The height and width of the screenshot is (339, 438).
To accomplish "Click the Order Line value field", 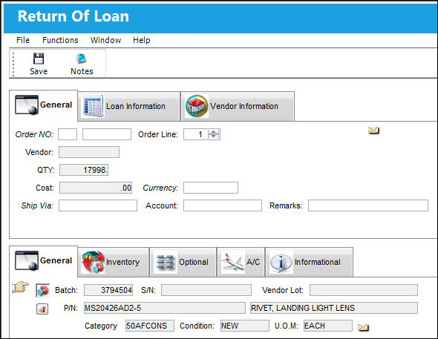I will coord(196,134).
